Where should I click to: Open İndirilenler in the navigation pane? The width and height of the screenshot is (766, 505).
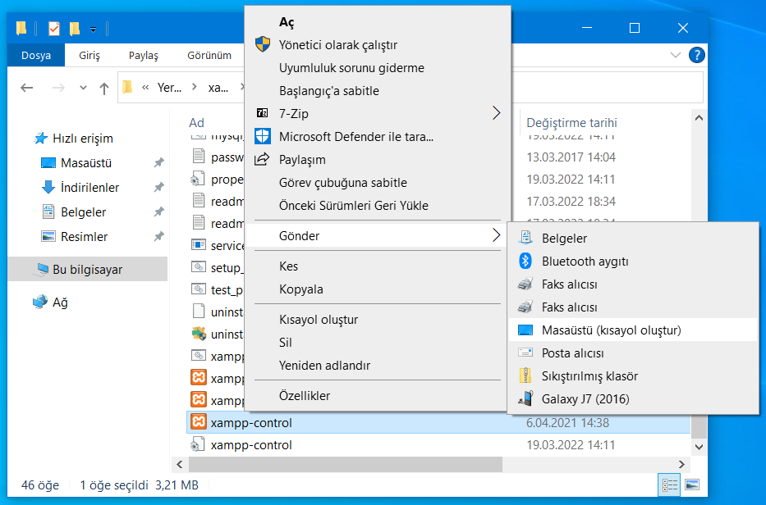pyautogui.click(x=89, y=188)
